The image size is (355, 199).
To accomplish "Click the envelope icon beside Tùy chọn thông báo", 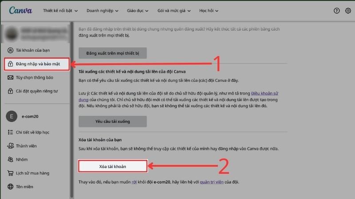I will [x=10, y=77].
